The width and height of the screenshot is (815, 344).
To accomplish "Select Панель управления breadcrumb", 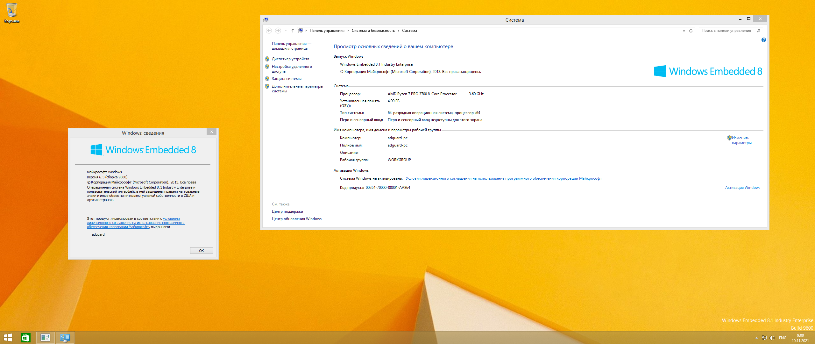I will pos(327,31).
